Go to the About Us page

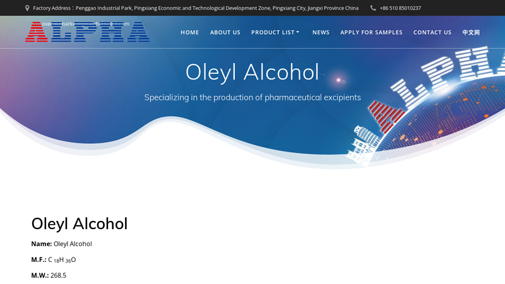(x=225, y=33)
